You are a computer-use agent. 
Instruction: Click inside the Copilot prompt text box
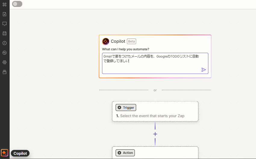tap(155, 63)
